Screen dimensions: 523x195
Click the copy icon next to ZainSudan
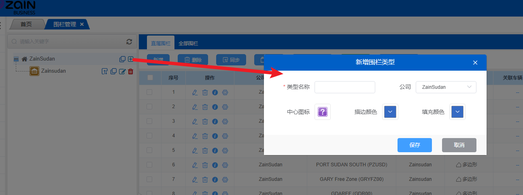[122, 59]
